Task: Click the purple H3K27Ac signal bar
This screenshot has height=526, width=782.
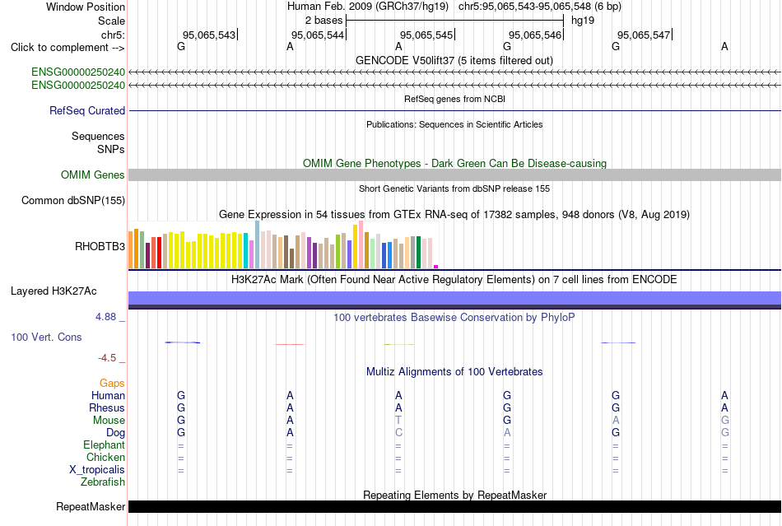Action: pyautogui.click(x=454, y=298)
